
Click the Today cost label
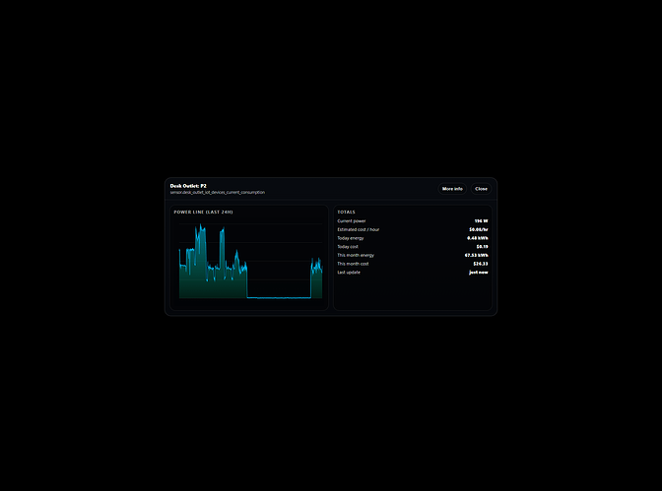click(x=348, y=247)
